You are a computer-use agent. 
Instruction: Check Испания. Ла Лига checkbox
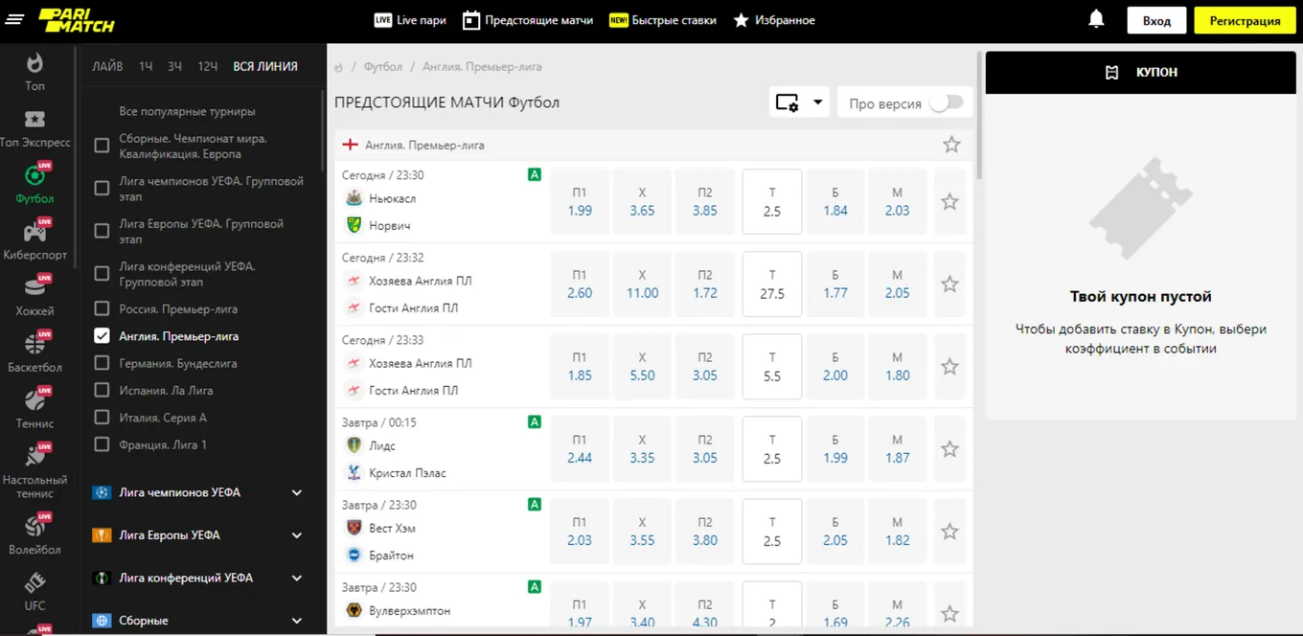[x=102, y=391]
